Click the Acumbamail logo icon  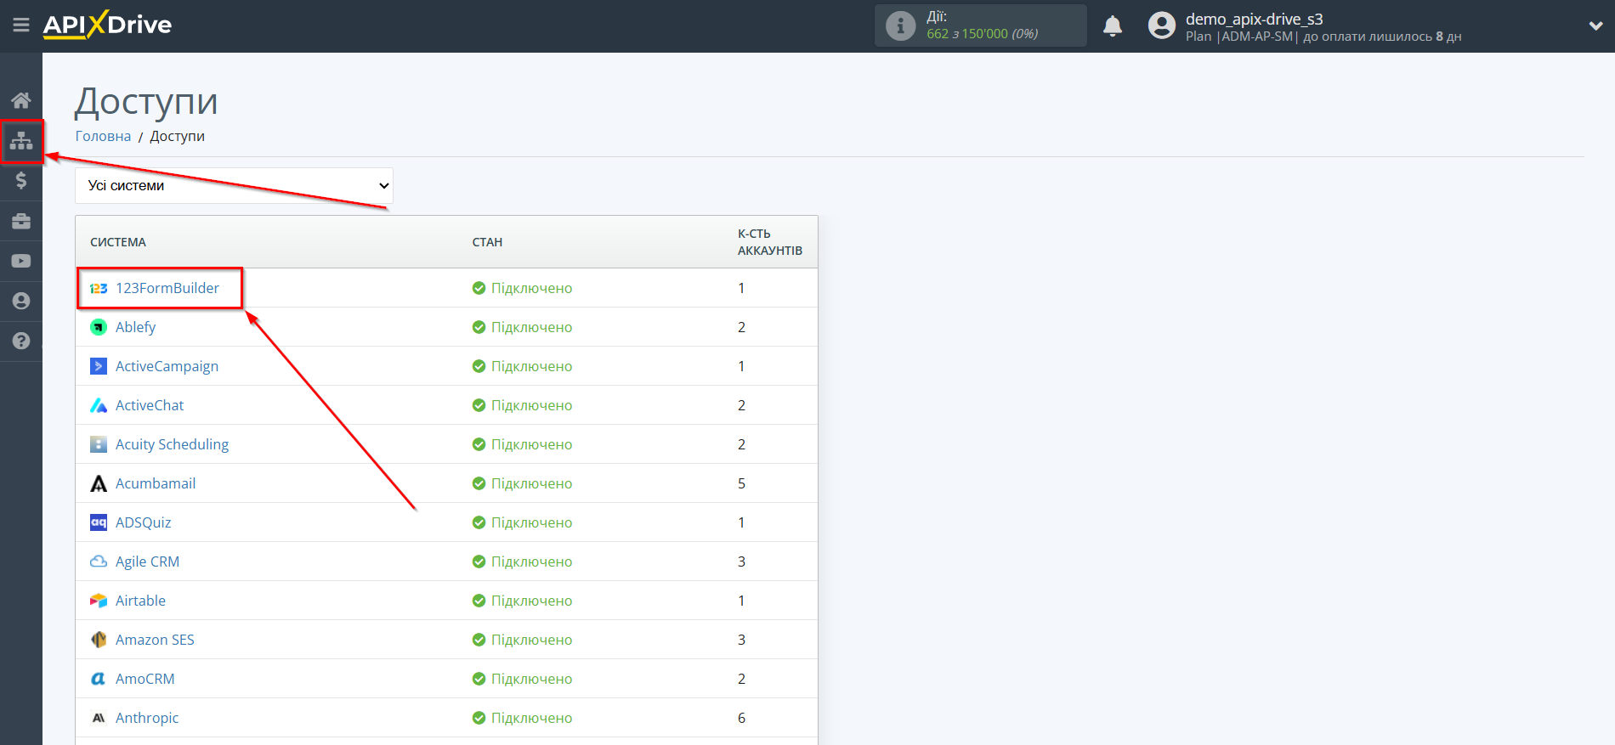click(x=99, y=483)
